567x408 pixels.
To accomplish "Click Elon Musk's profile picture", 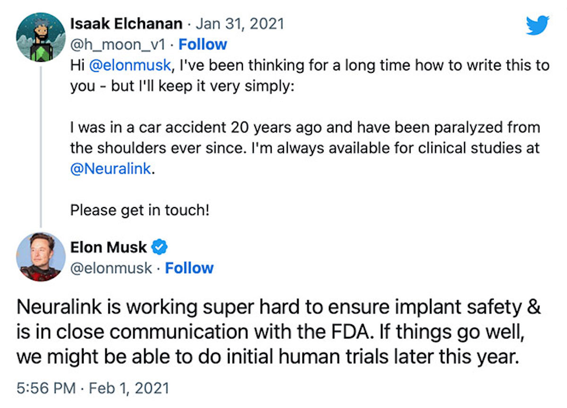I will (40, 257).
